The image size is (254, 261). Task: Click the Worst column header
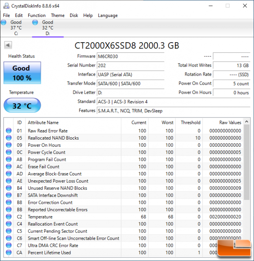coord(162,123)
